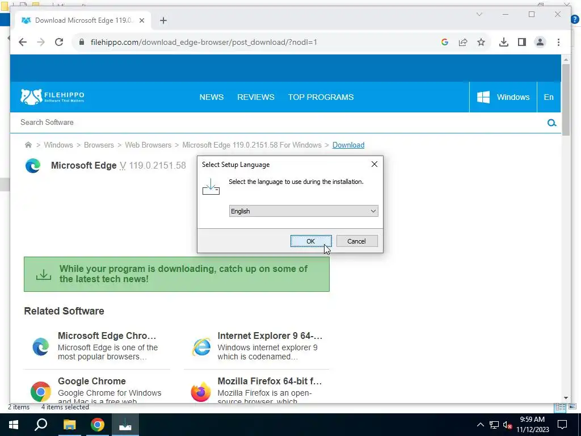Click the browser back arrow

click(x=23, y=42)
